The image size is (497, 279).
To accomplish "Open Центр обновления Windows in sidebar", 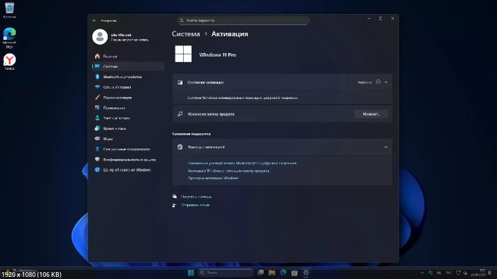I will point(127,169).
